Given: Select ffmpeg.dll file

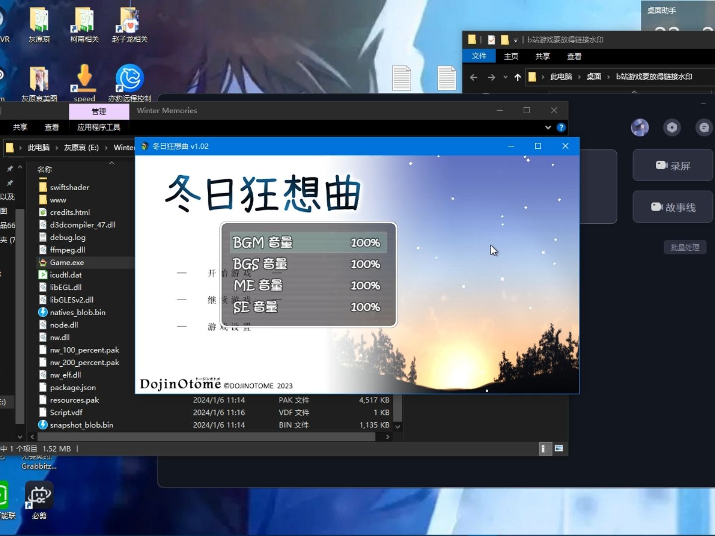Looking at the screenshot, I should click(68, 250).
